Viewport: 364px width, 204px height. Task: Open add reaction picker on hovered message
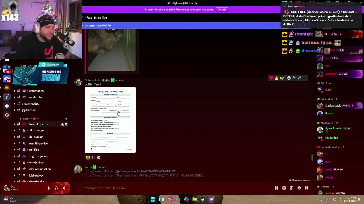pyautogui.click(x=289, y=78)
